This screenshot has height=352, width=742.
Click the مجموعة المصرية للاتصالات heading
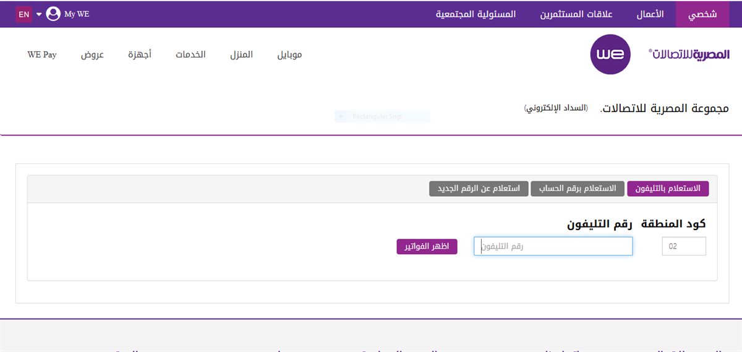(x=665, y=108)
